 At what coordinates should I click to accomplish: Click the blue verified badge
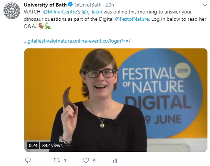70,5
